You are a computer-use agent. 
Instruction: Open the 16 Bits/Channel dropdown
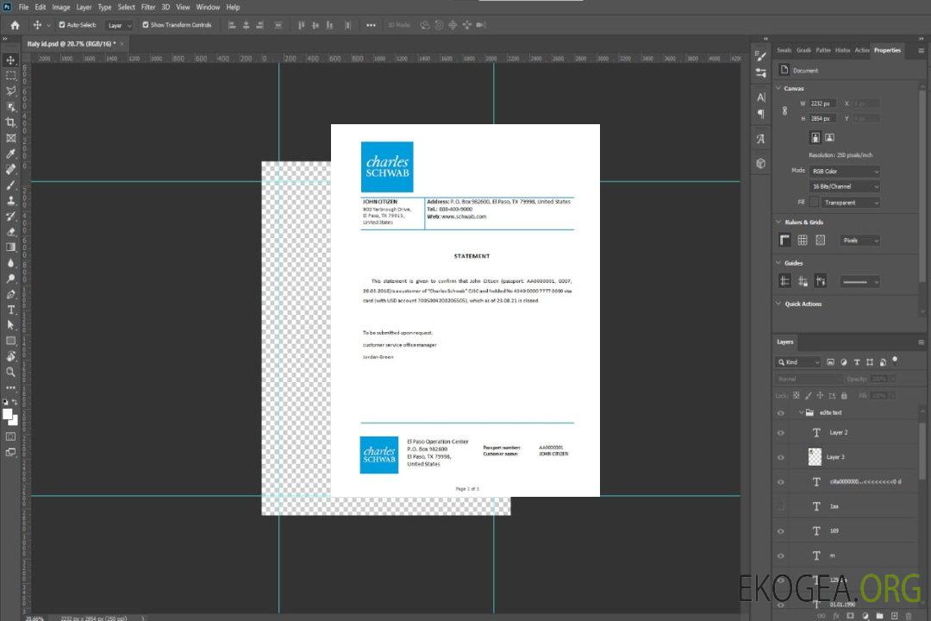pyautogui.click(x=844, y=186)
